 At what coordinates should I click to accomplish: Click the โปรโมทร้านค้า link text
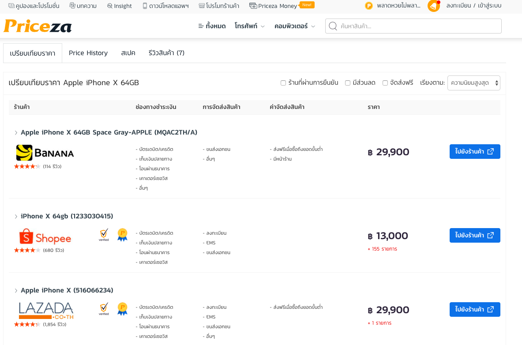[x=222, y=6]
